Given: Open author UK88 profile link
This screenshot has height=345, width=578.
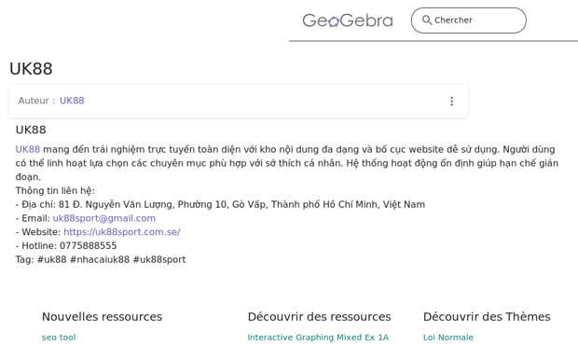Looking at the screenshot, I should click(72, 101).
